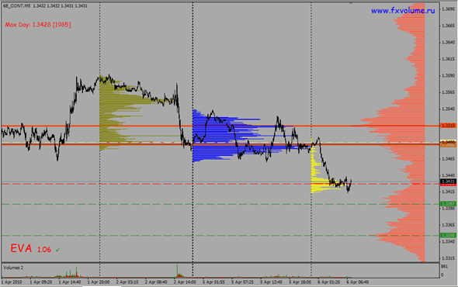
Task: Click the 1.3415 price axis label
Action: 449,192
